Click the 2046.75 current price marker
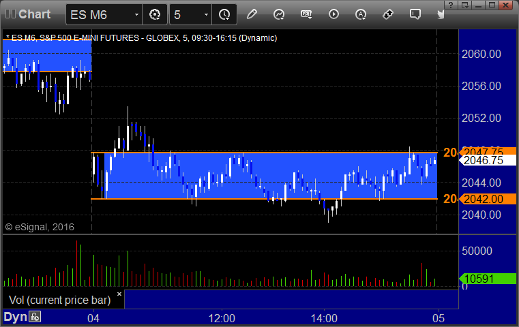519x327 pixels. (488, 160)
